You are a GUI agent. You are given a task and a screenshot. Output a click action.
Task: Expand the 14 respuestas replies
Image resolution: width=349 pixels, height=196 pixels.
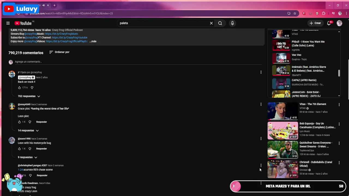tap(28, 130)
